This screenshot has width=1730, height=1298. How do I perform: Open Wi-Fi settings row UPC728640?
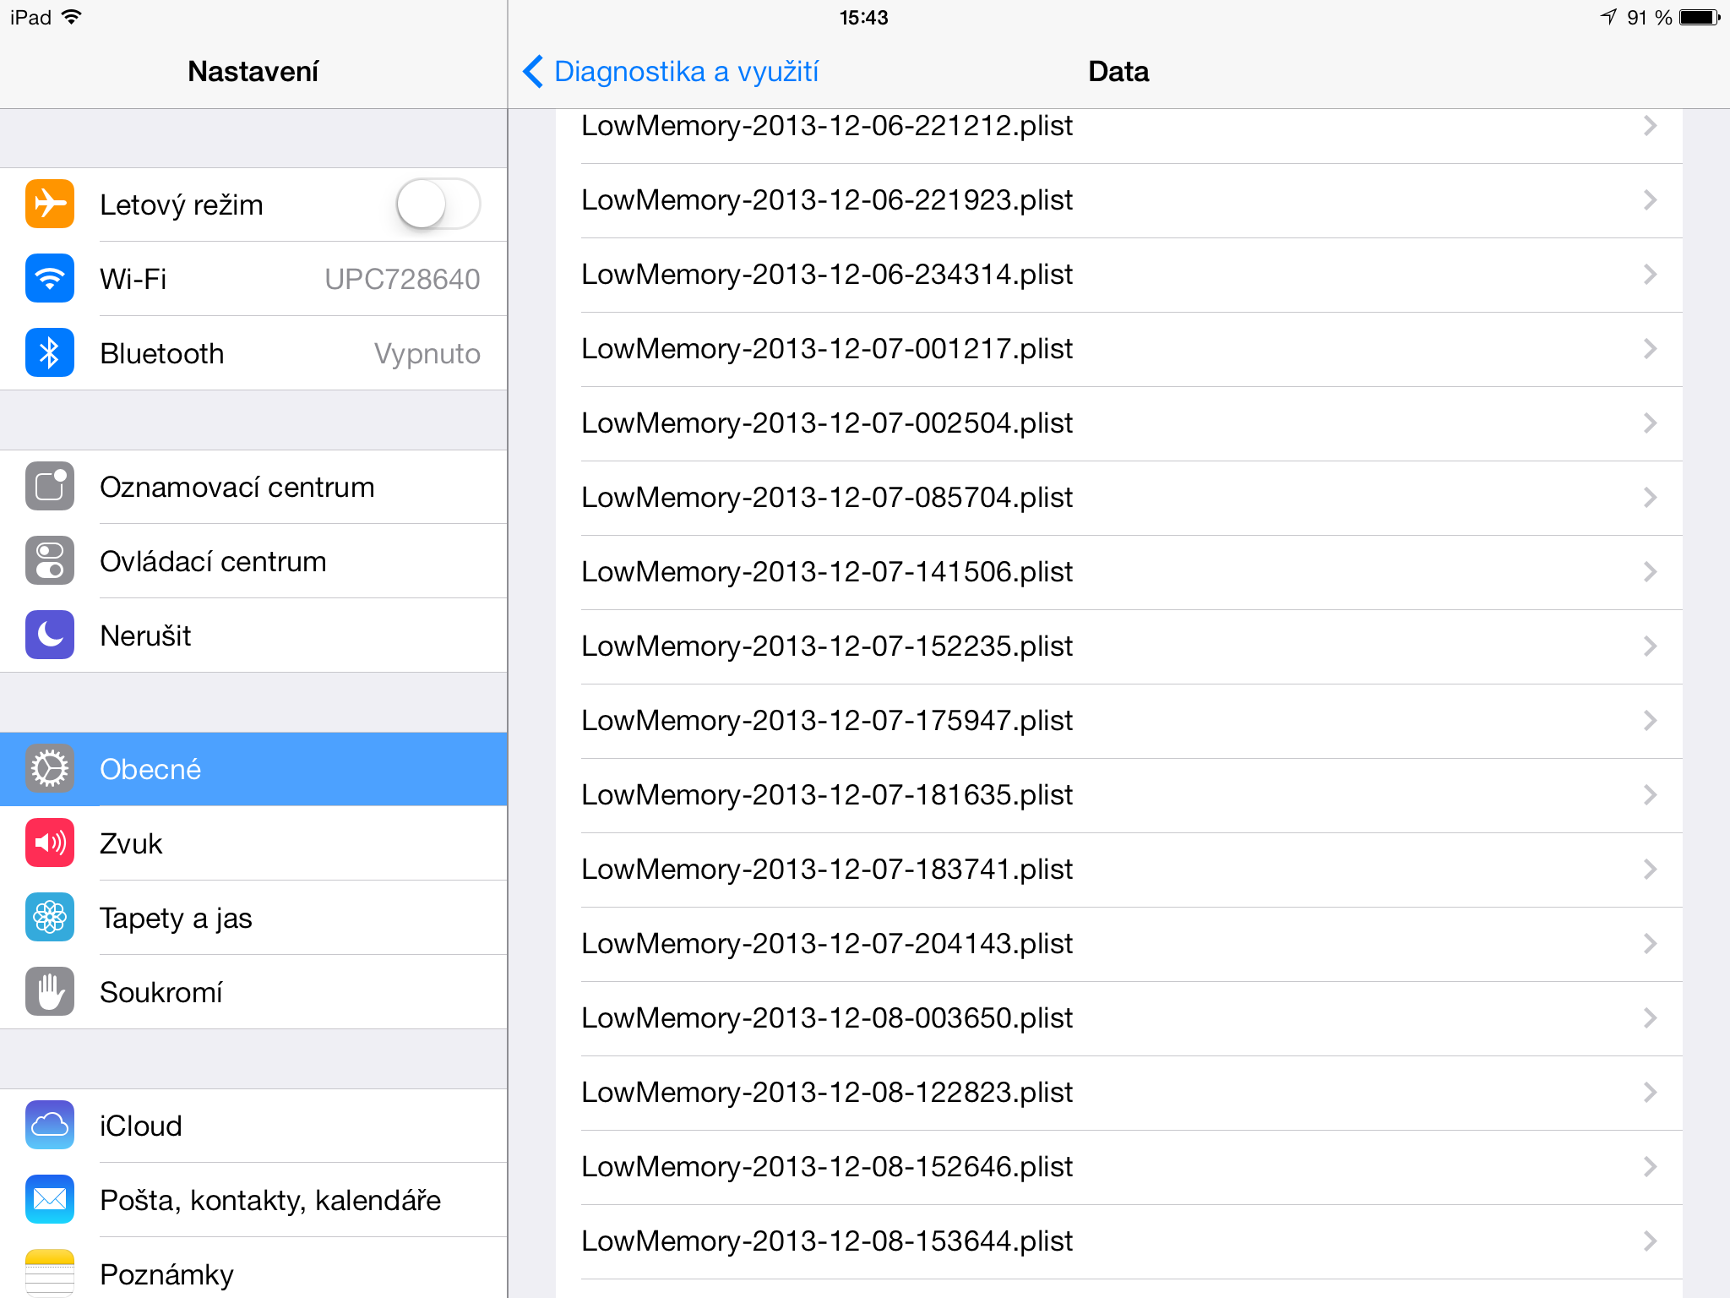(x=253, y=279)
